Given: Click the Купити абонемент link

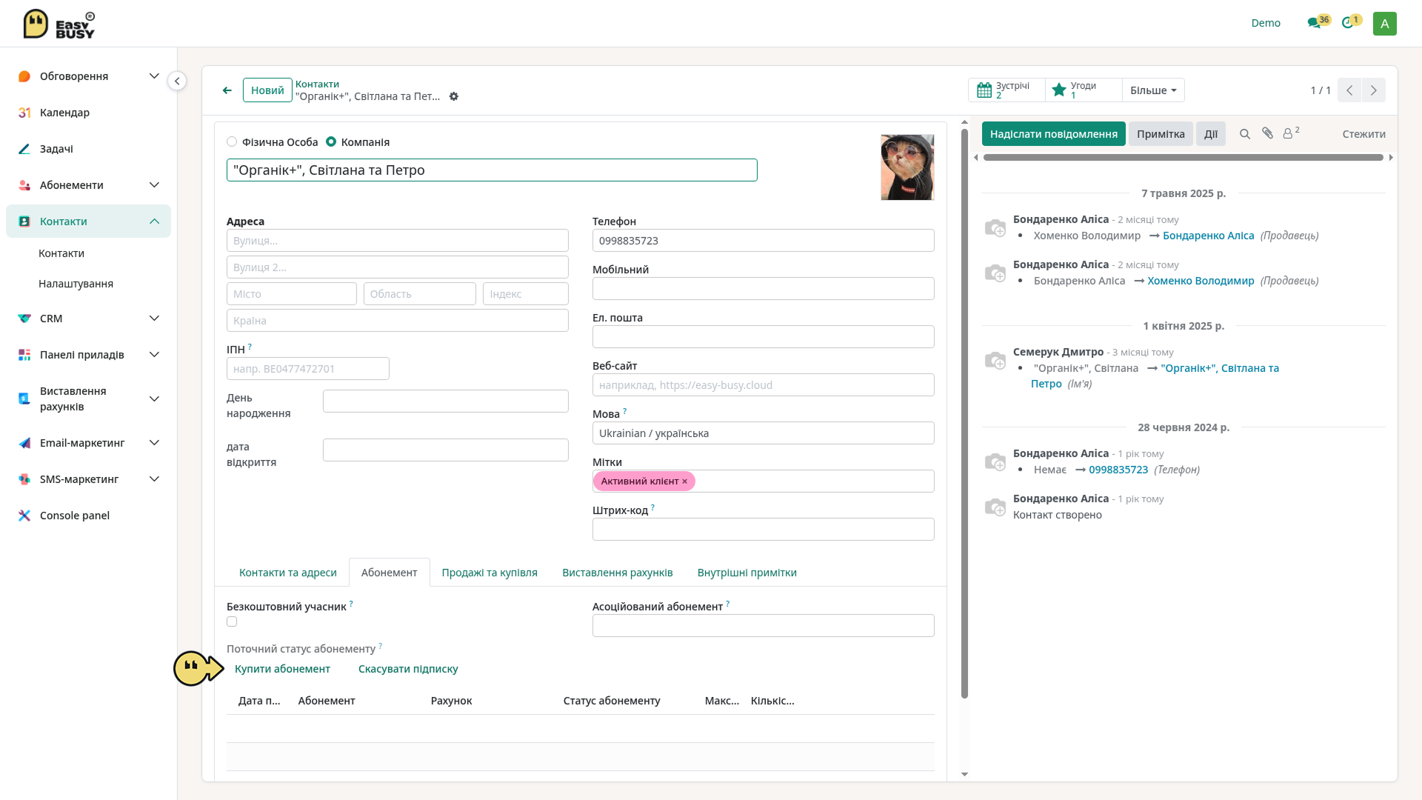Looking at the screenshot, I should [x=282, y=669].
